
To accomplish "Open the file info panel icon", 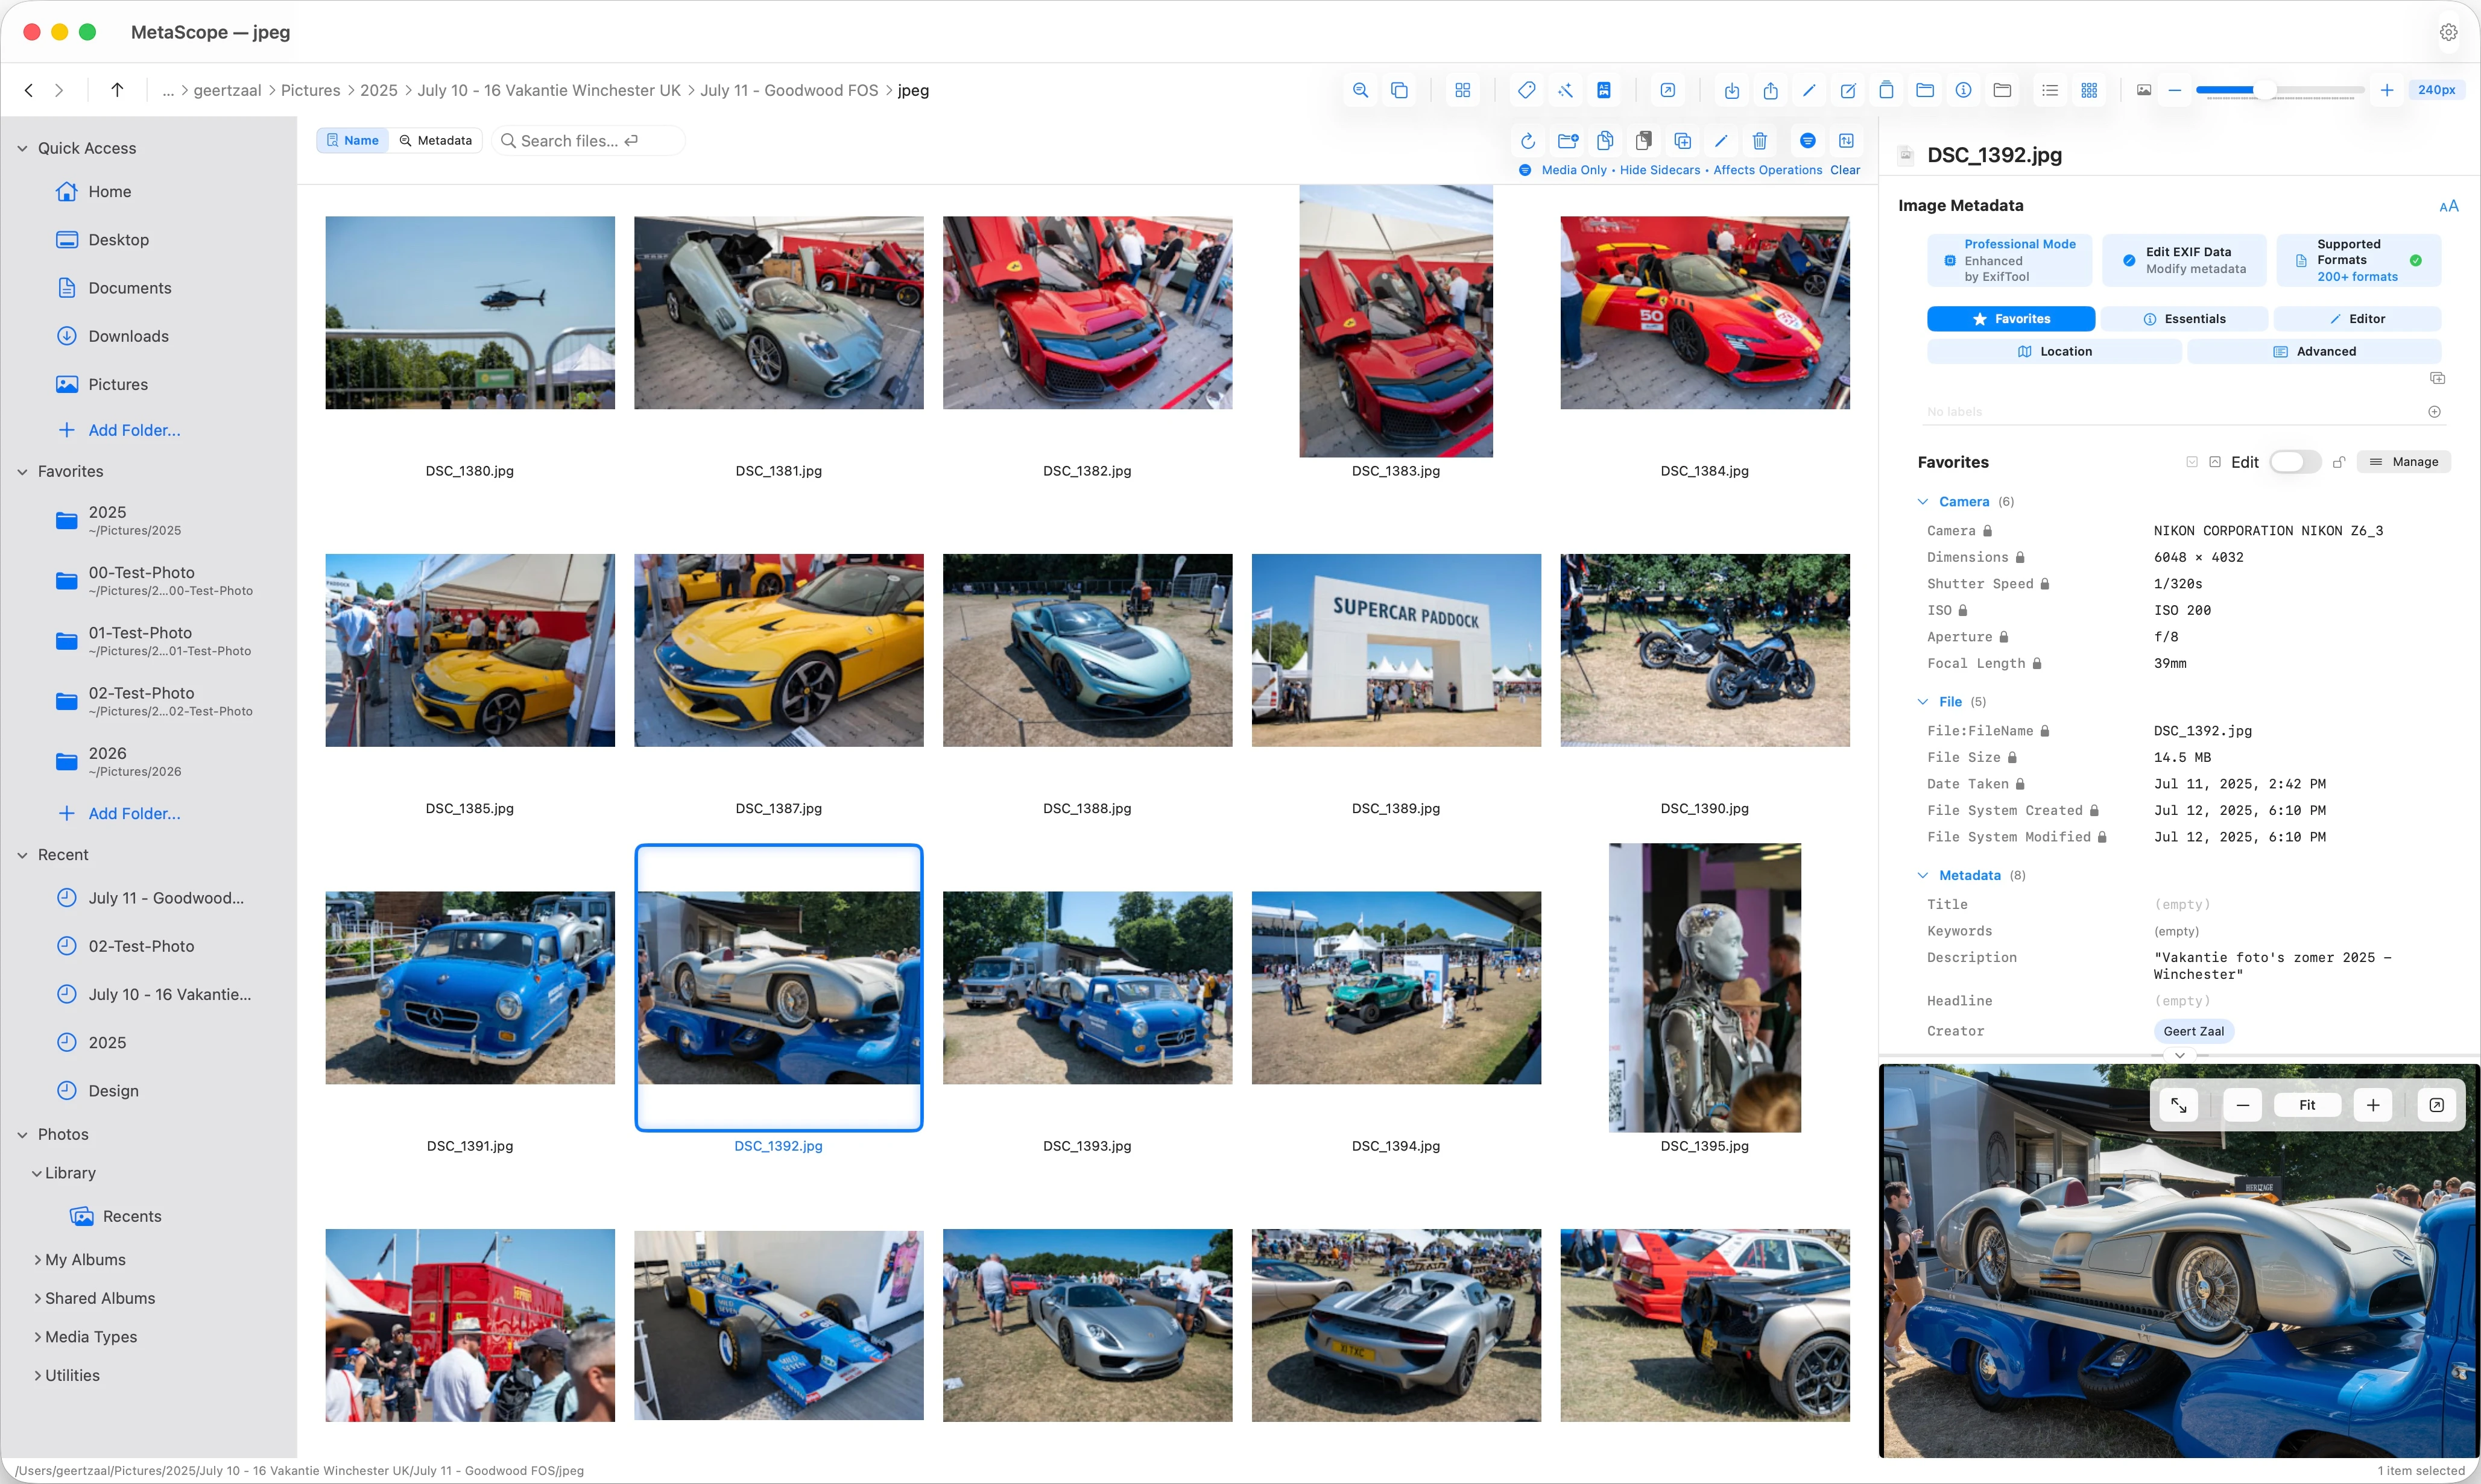I will 1963,90.
